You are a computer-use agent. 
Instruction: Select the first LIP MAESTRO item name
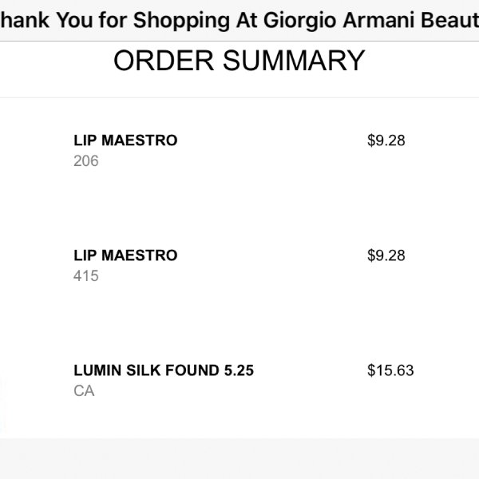[125, 141]
